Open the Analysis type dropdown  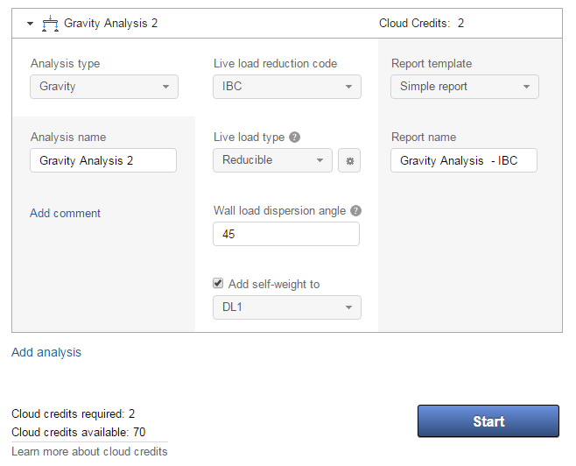tap(104, 87)
